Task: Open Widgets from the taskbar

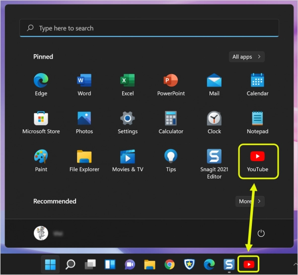Action: 110,265
